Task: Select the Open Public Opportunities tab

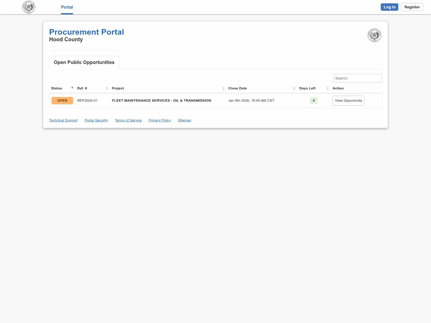Action: click(84, 63)
